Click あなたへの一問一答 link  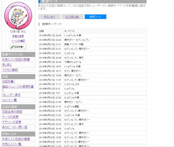[x=15, y=127]
